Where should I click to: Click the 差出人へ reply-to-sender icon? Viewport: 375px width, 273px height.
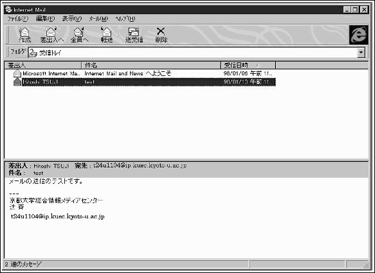coord(52,35)
